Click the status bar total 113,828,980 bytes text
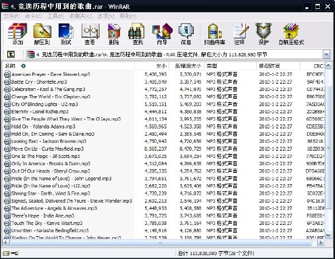This screenshot has width=335, height=259. pos(216,253)
